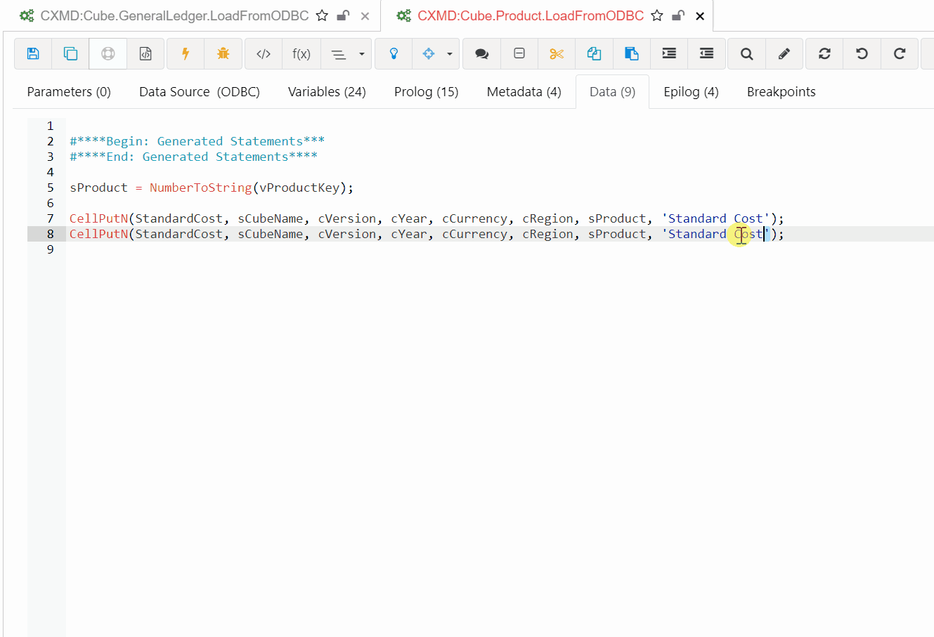
Task: Click 'sCubeName' on line 7
Action: pyautogui.click(x=271, y=218)
